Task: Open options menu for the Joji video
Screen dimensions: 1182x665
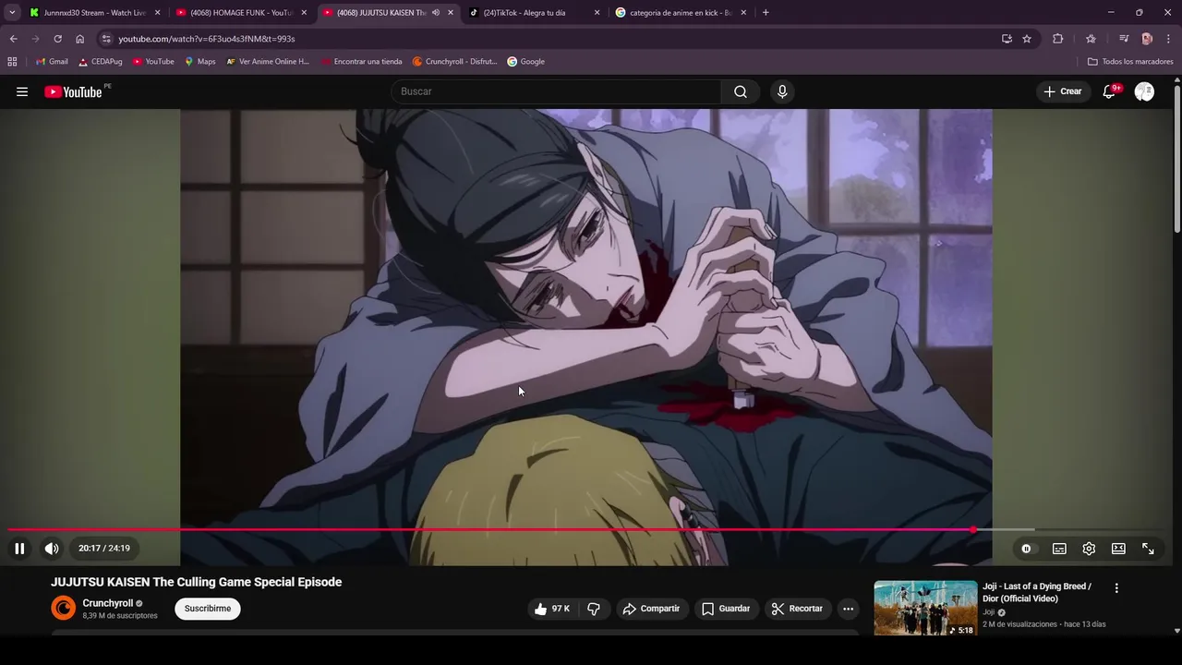Action: [x=1116, y=588]
